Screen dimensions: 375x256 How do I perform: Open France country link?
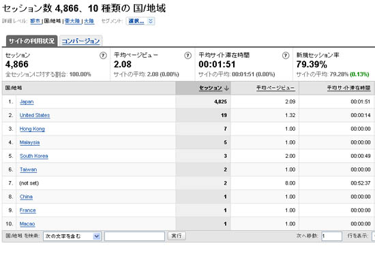[x=28, y=210]
